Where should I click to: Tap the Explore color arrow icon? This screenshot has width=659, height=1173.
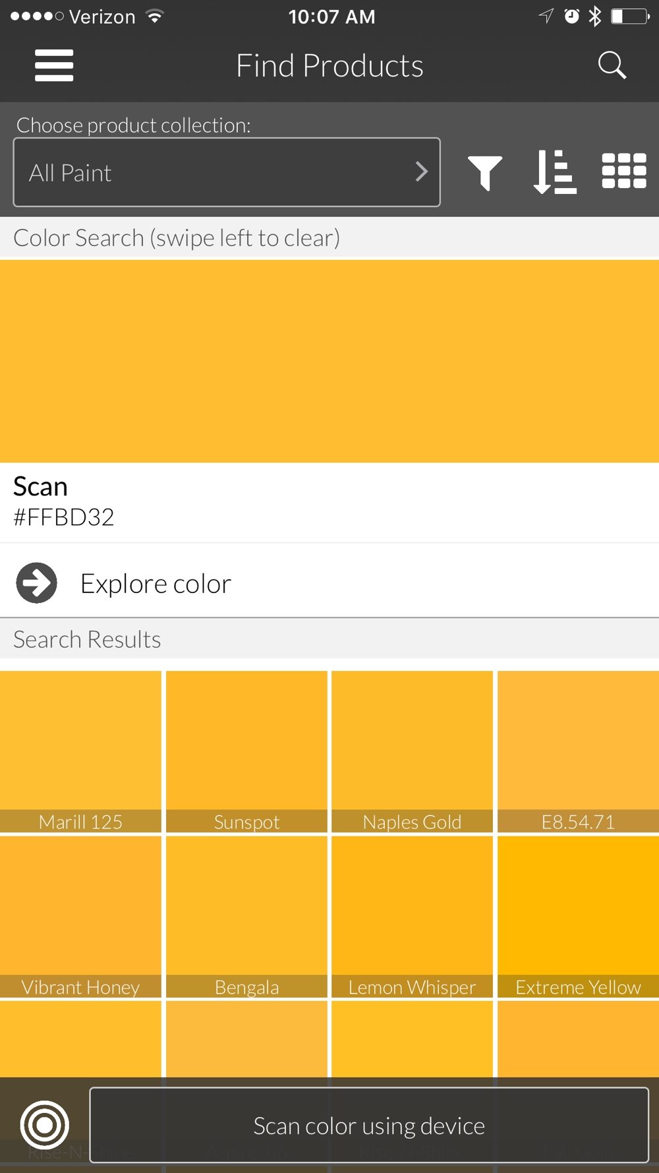(x=37, y=583)
